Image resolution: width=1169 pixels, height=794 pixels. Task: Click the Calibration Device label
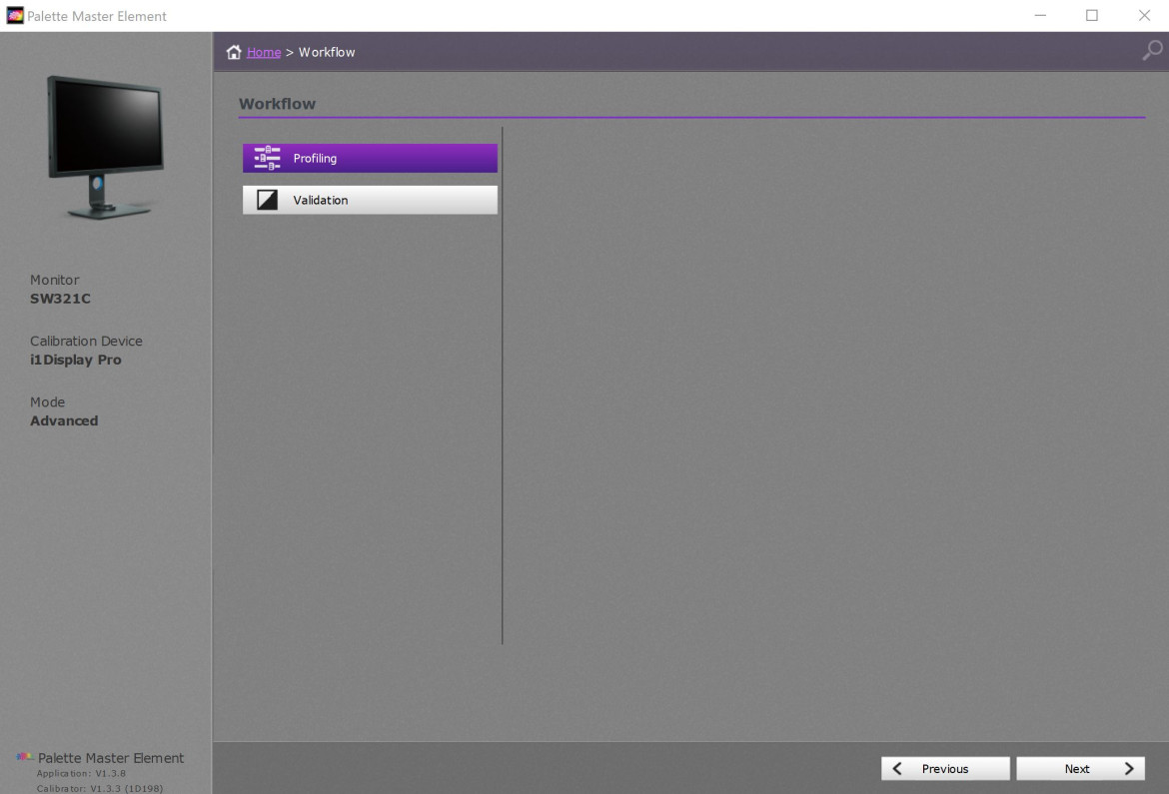pos(86,341)
